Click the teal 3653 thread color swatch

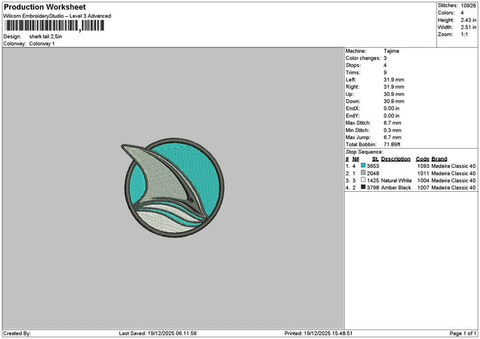(x=363, y=166)
